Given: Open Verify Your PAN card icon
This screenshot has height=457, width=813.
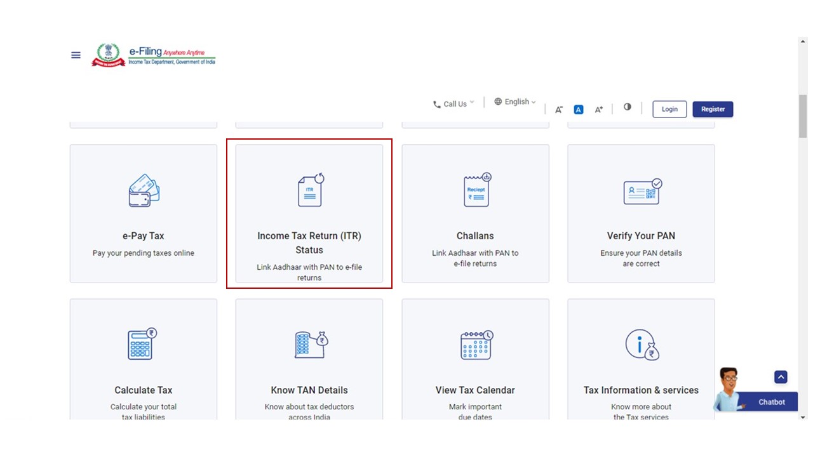Looking at the screenshot, I should (641, 189).
